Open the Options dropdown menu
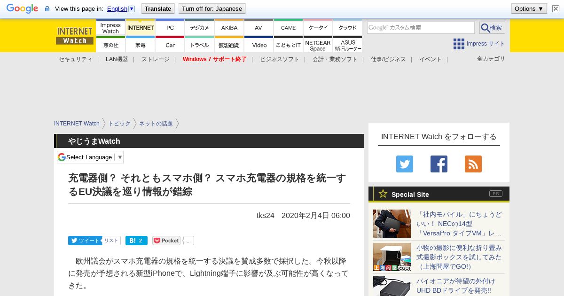 pos(529,8)
